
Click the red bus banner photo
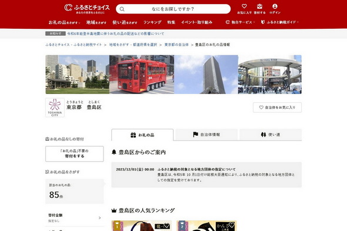click(142, 74)
